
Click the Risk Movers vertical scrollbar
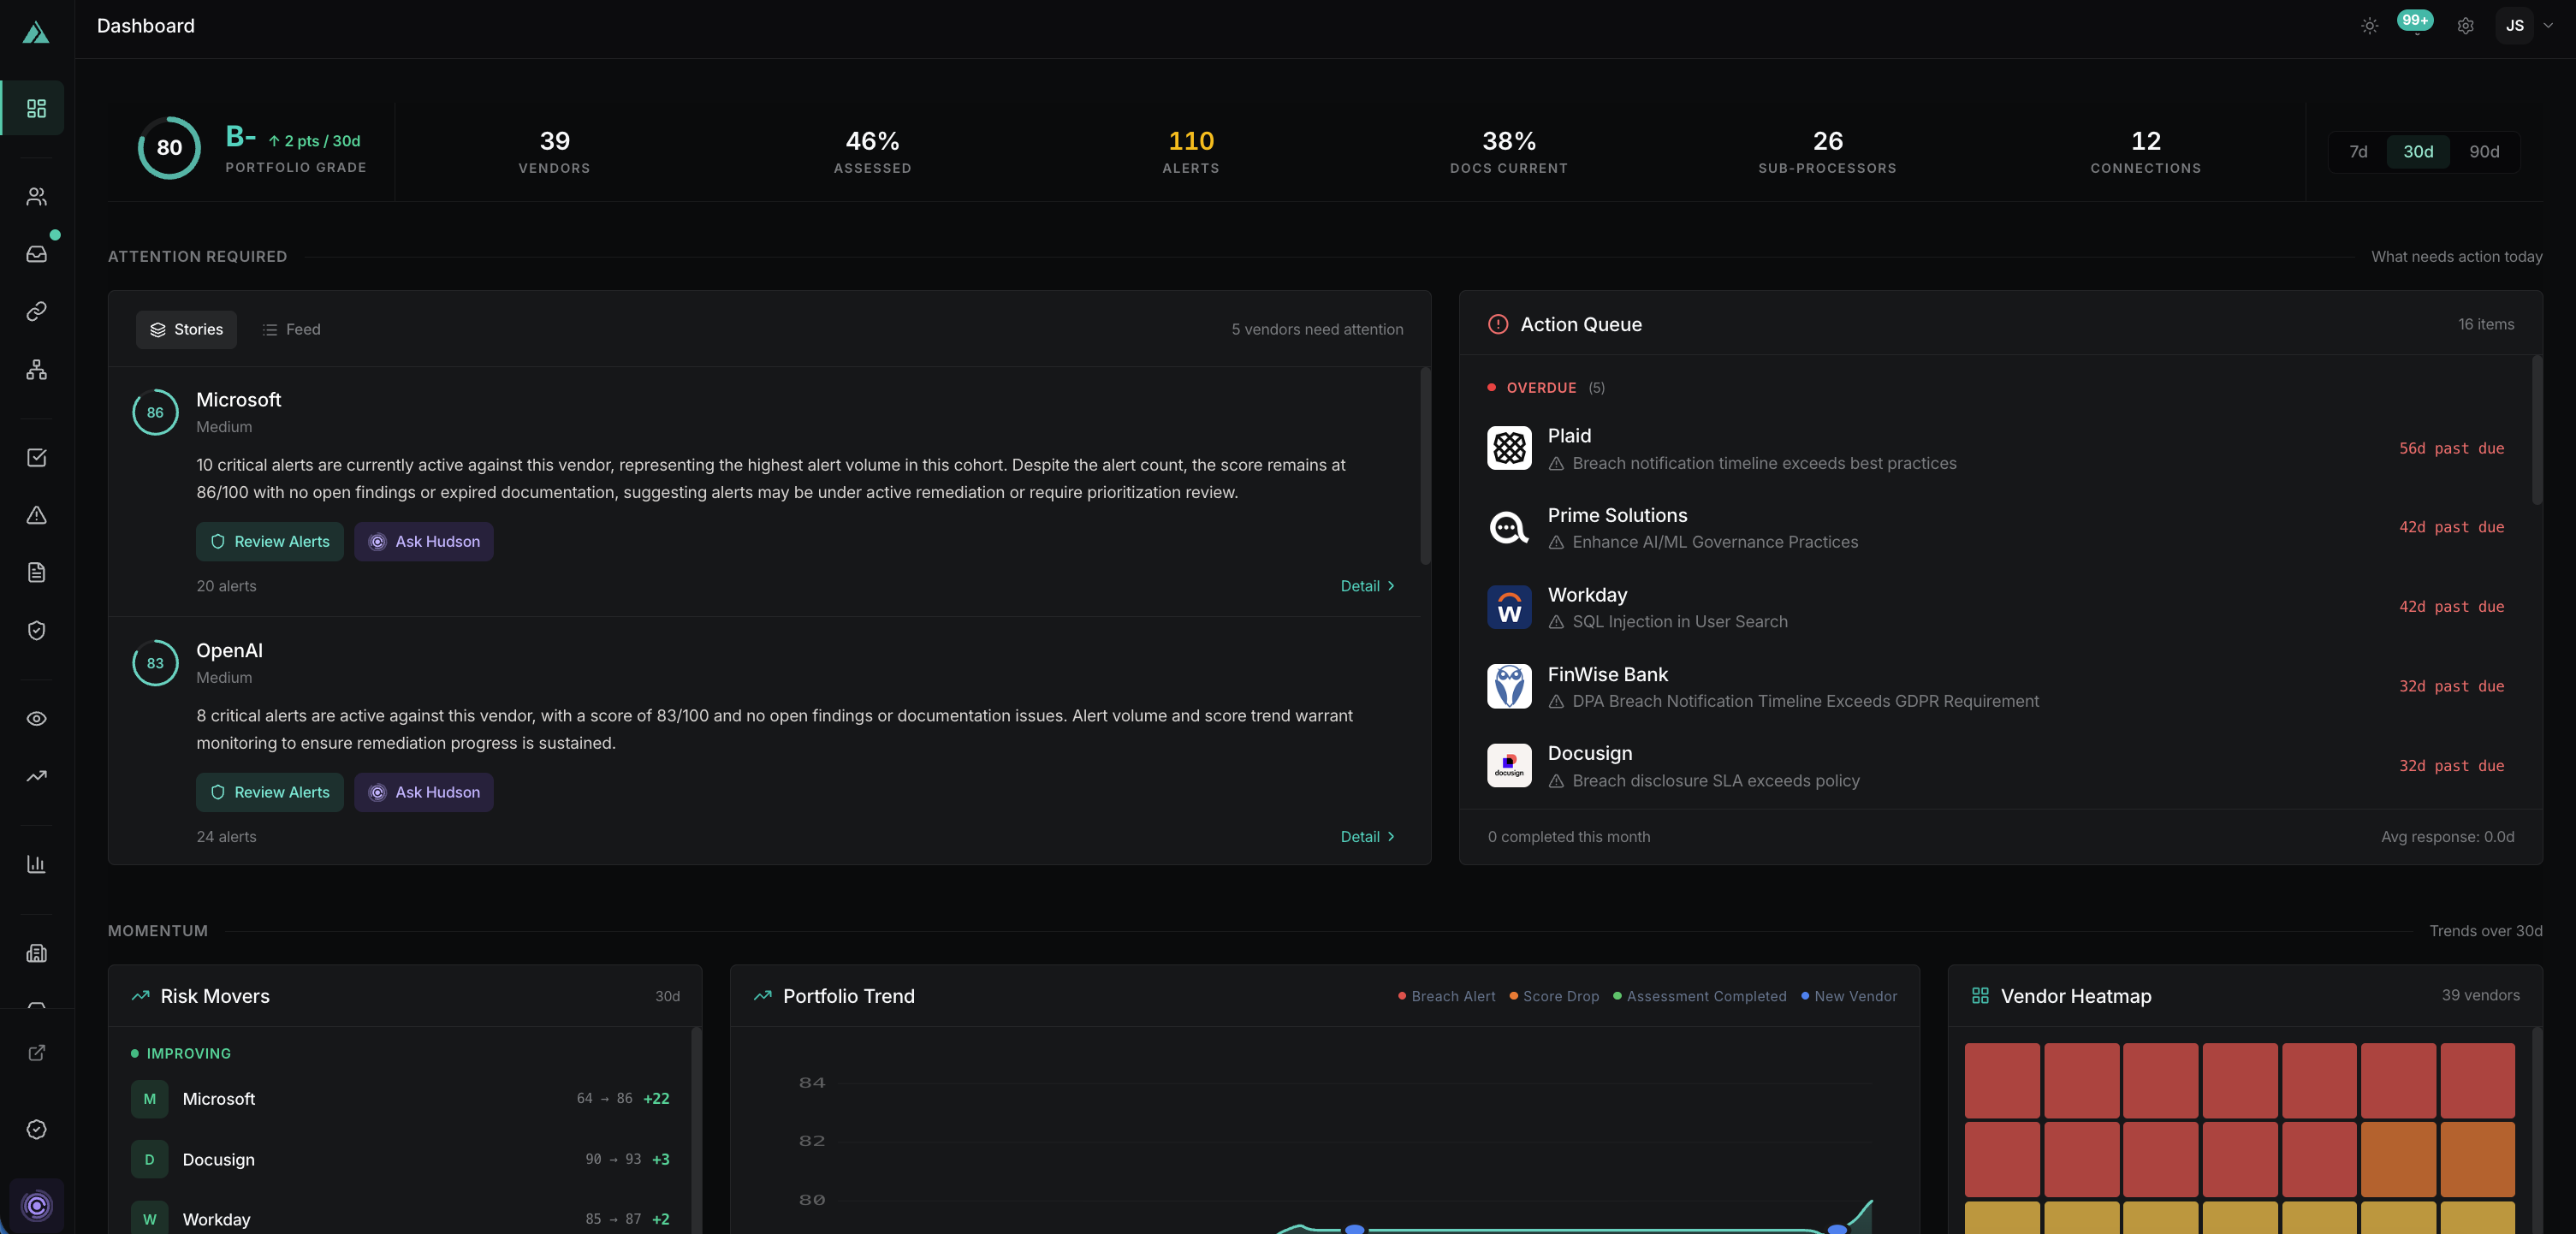(696, 1130)
